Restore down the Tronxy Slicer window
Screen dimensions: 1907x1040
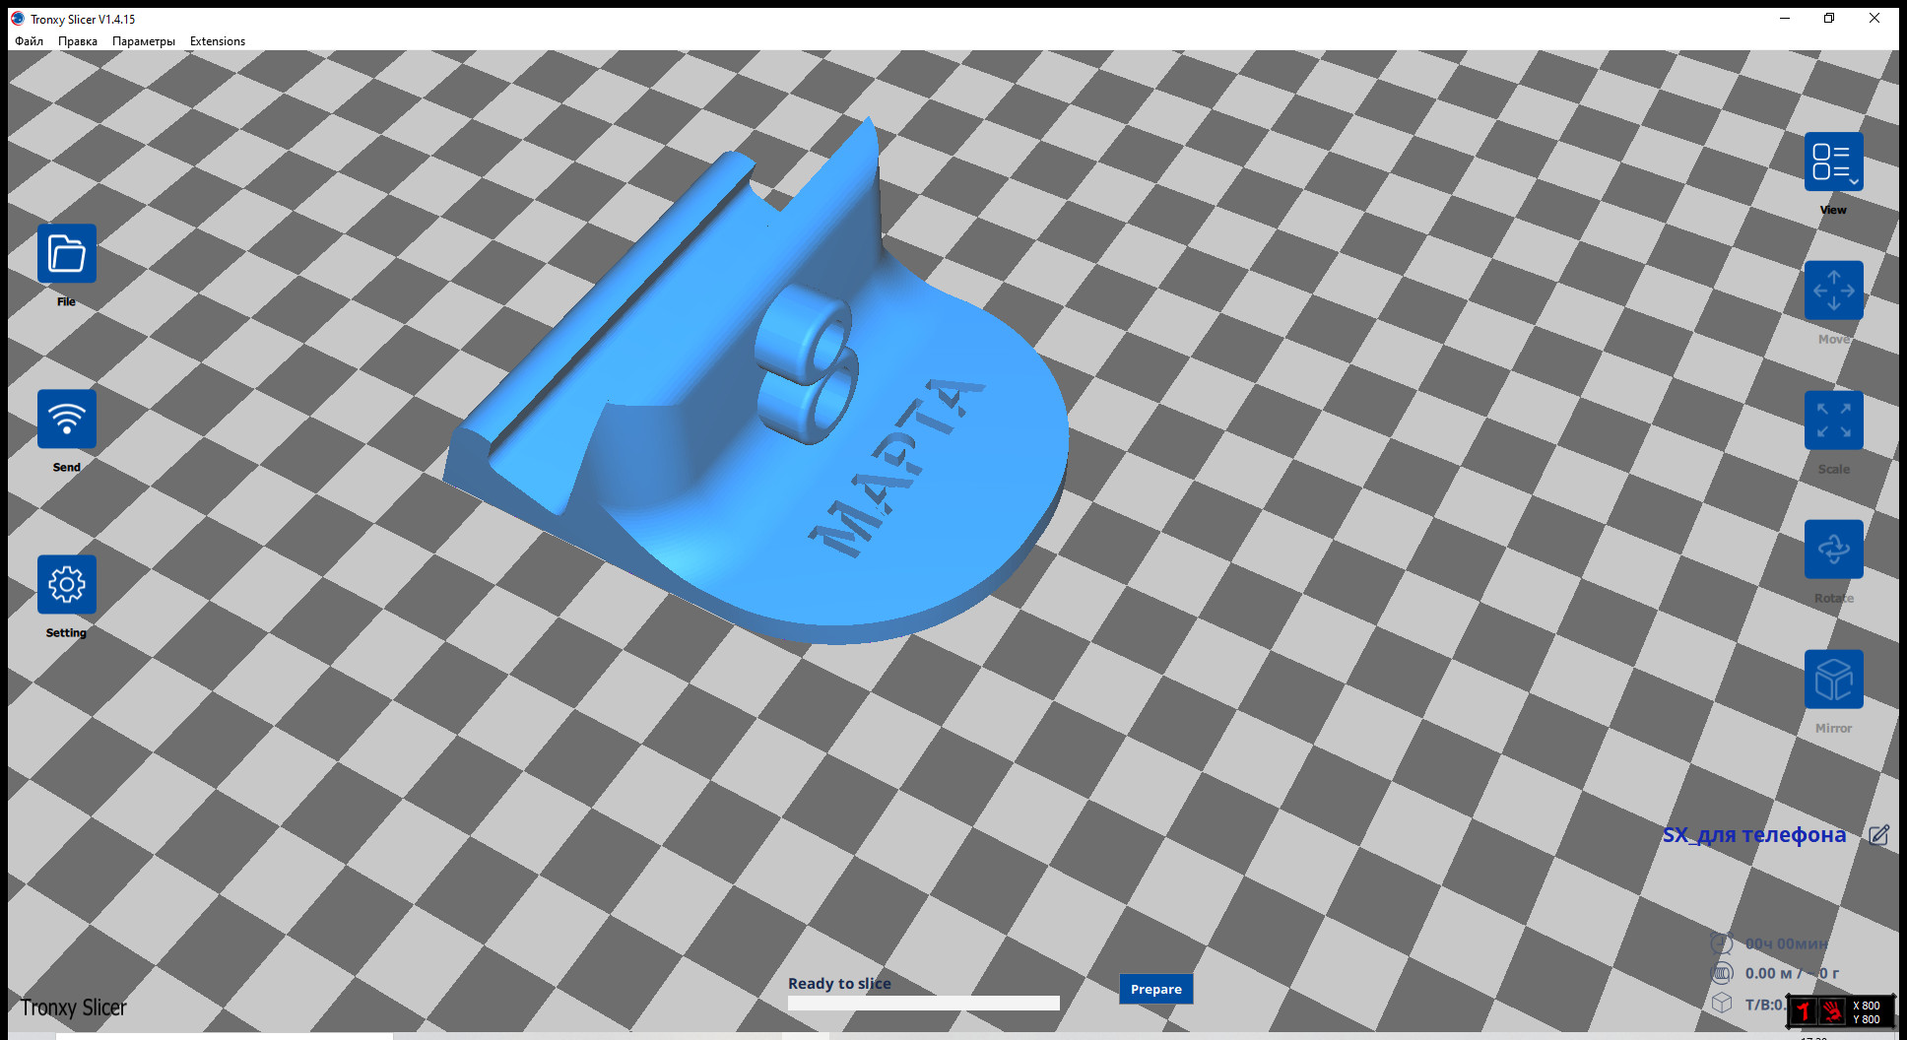[x=1829, y=19]
